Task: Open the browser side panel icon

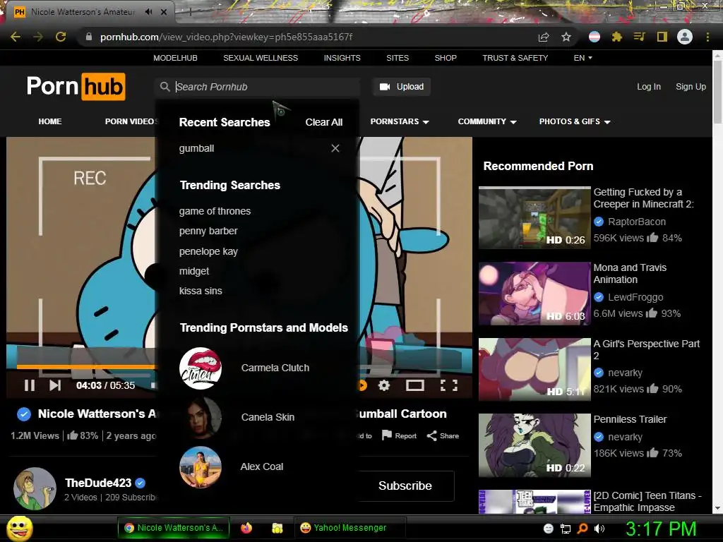Action: click(662, 37)
